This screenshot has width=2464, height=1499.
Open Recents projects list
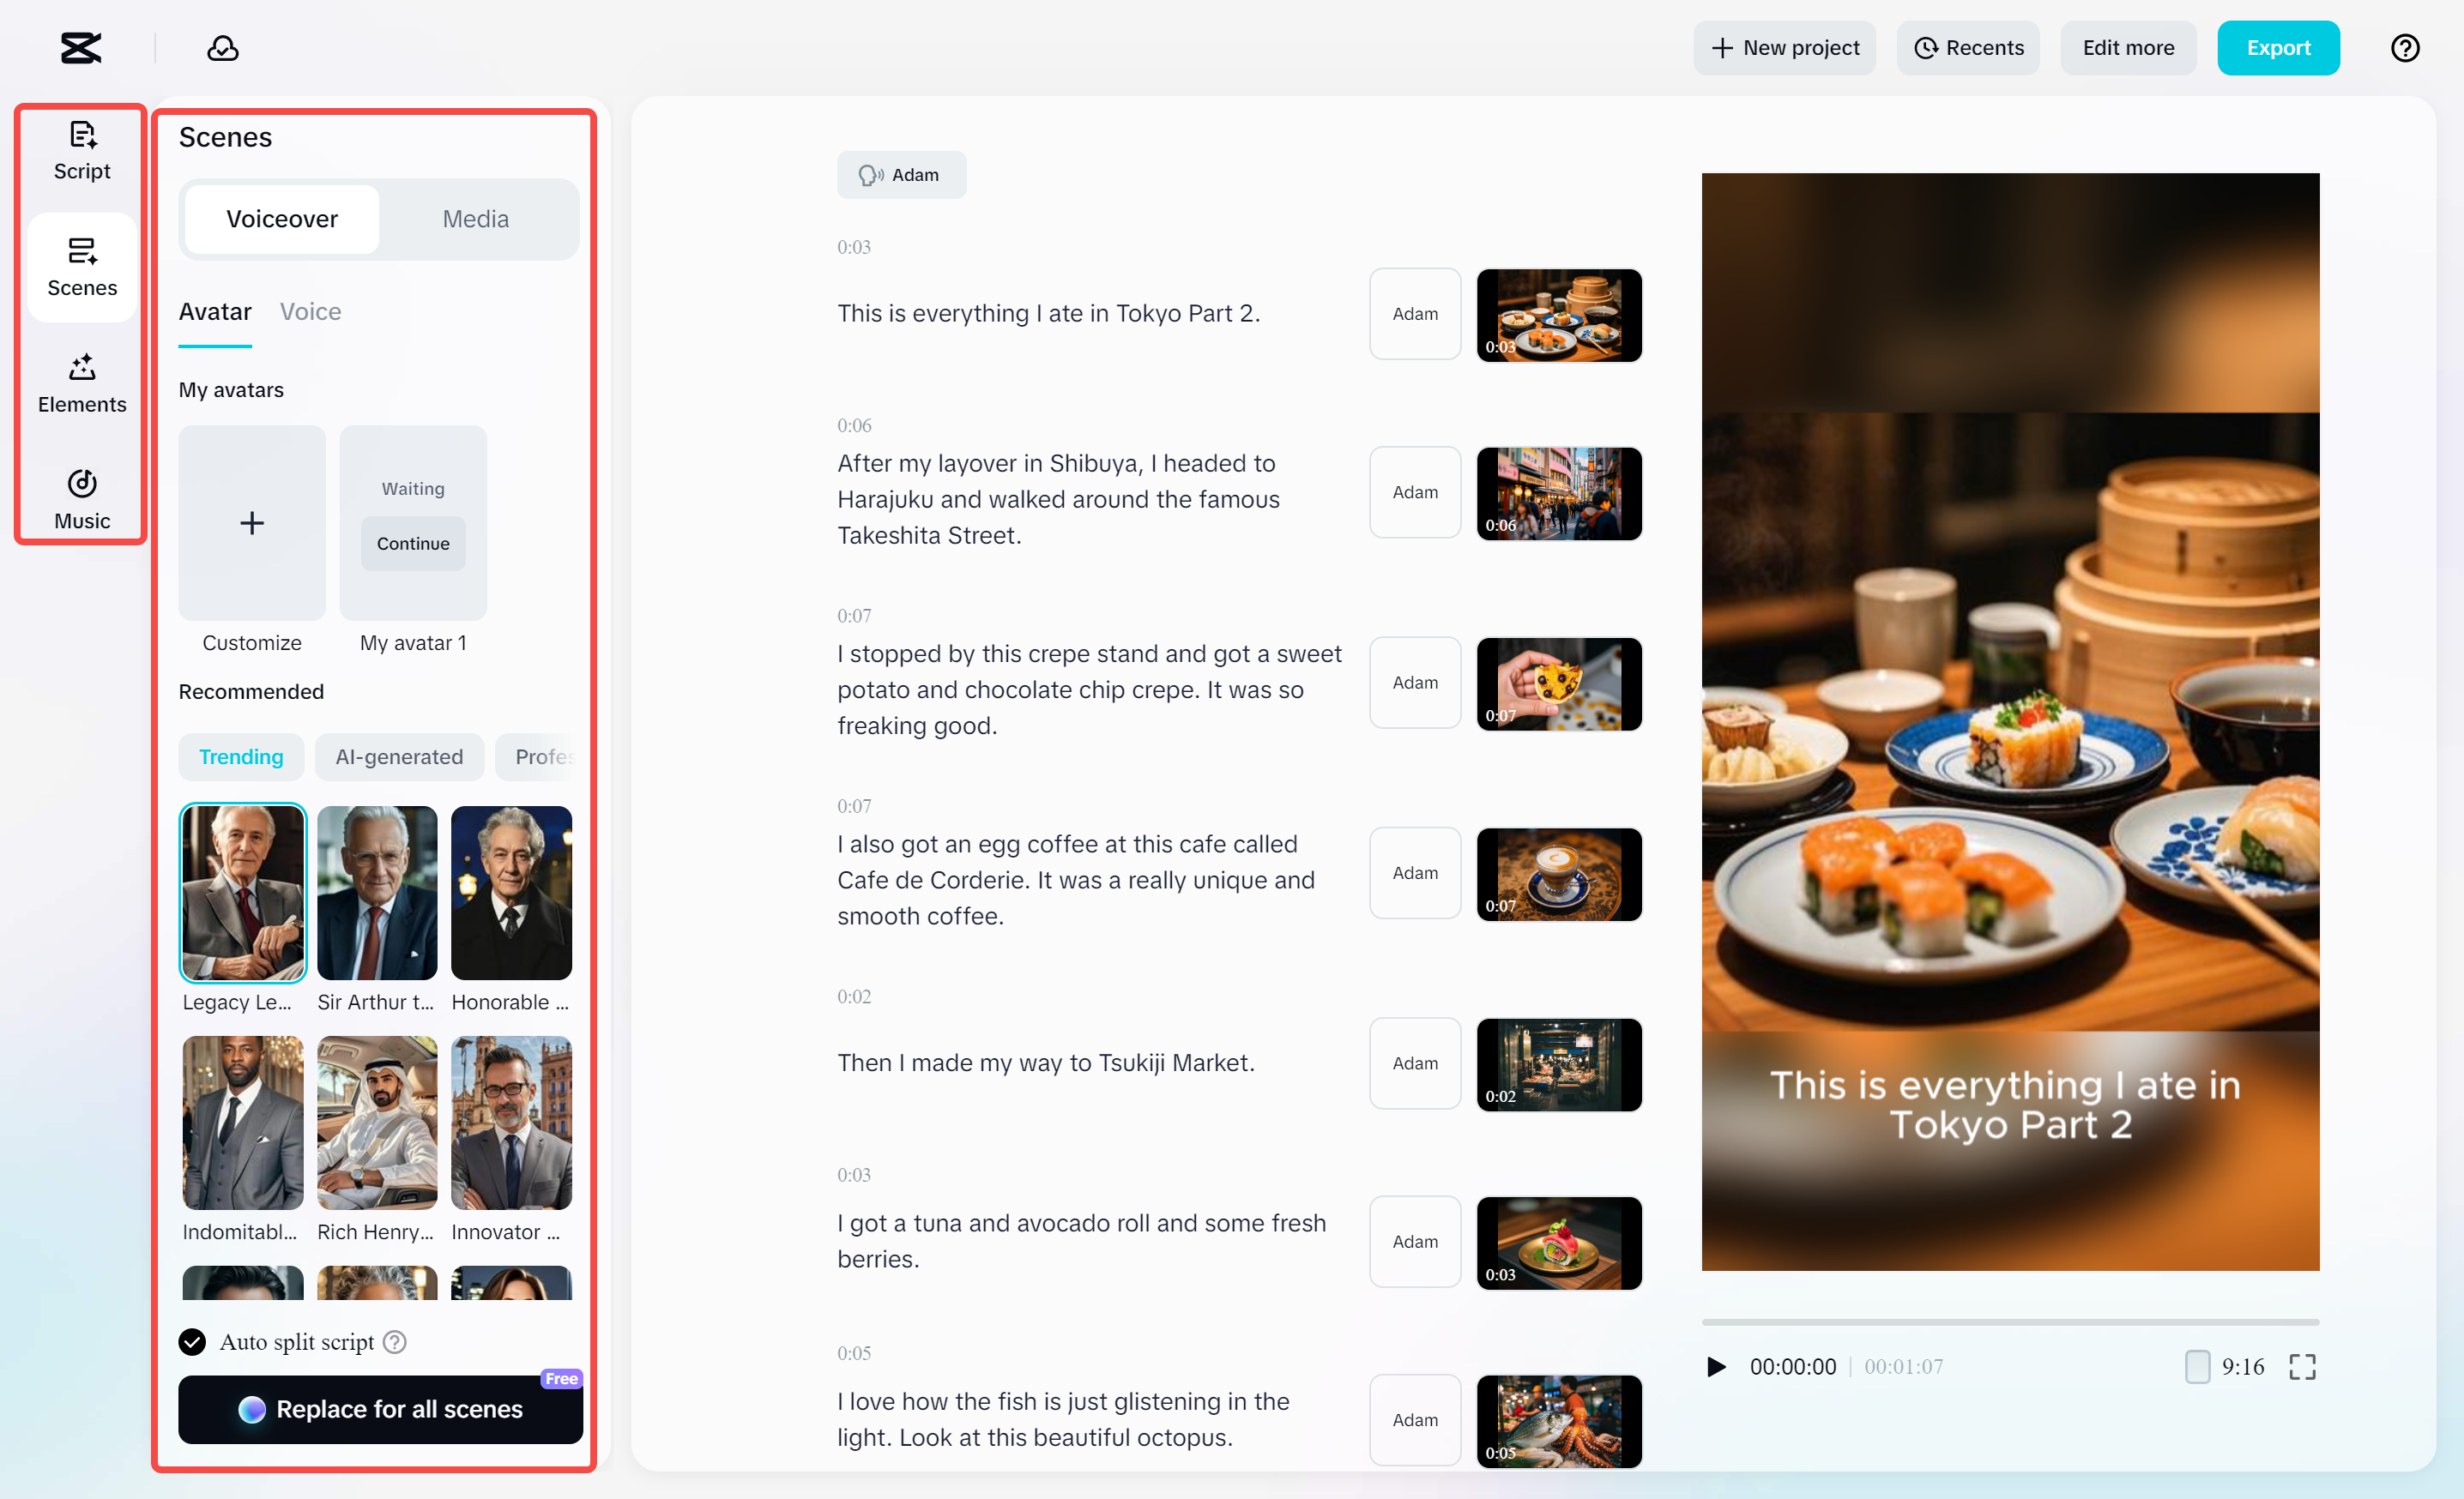(1968, 48)
